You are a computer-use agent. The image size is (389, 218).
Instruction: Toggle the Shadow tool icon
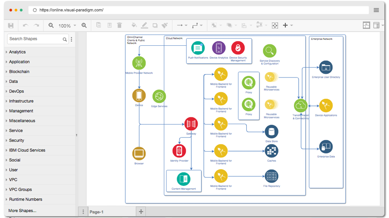pyautogui.click(x=155, y=25)
